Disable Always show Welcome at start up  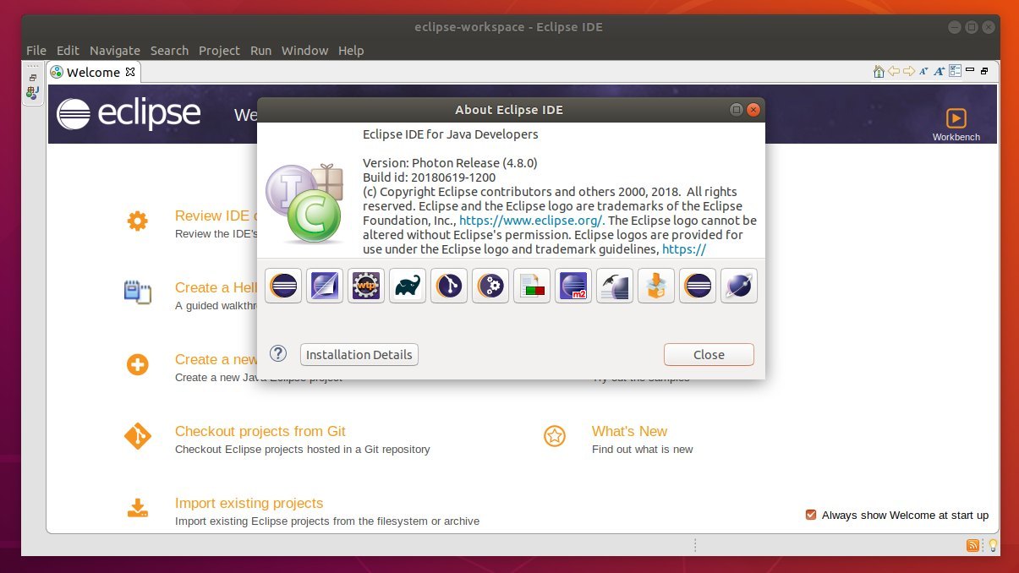click(810, 514)
